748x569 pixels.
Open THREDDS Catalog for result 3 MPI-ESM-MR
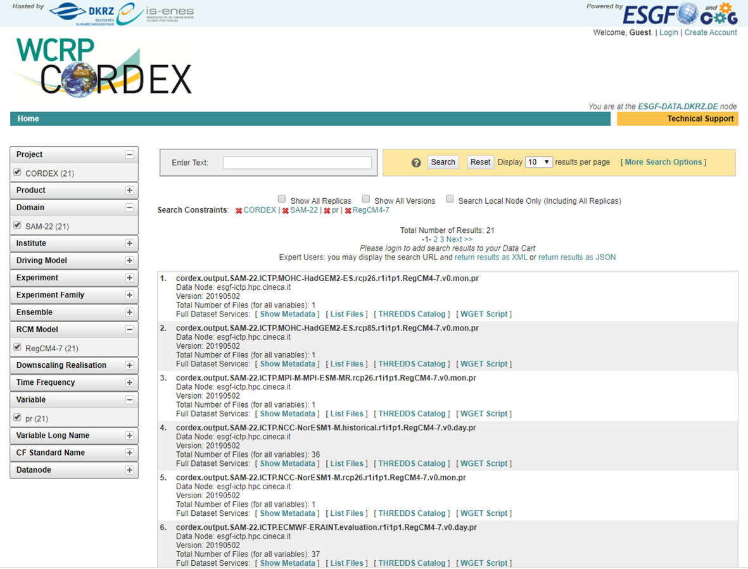coord(412,414)
